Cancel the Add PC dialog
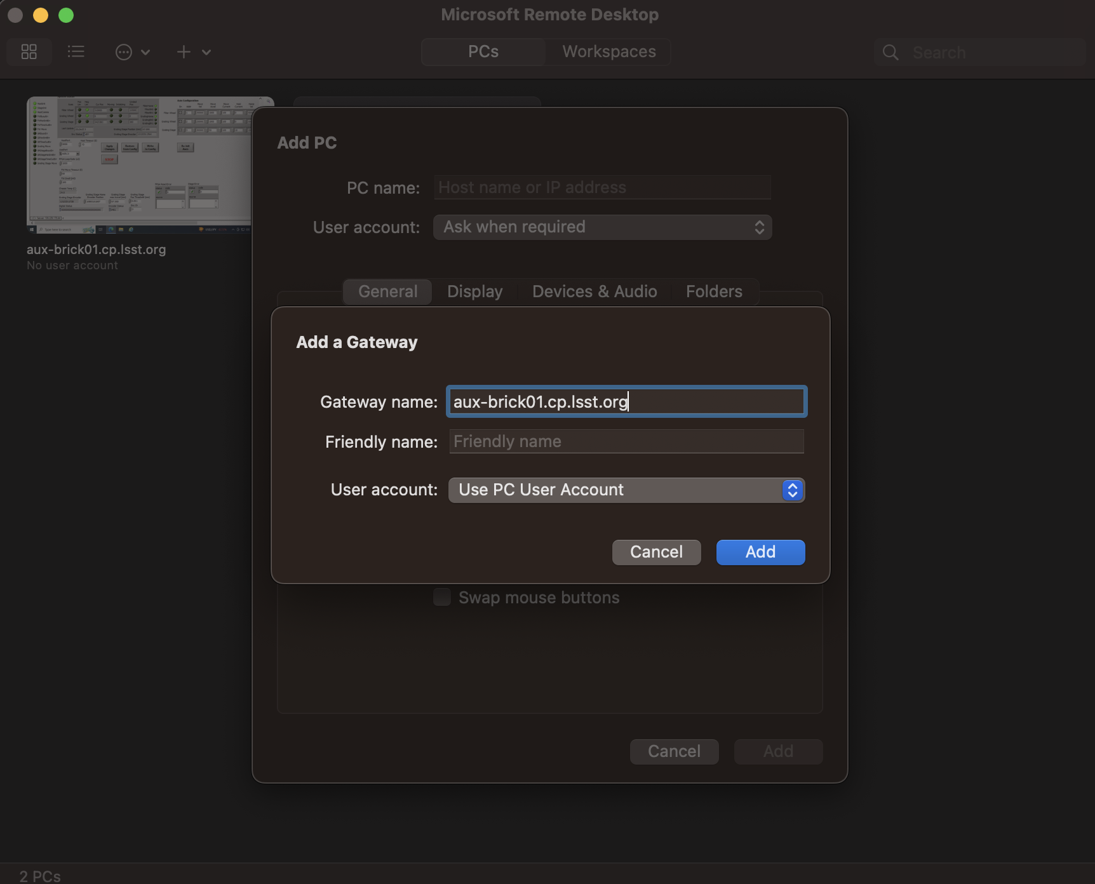This screenshot has width=1095, height=884. (x=674, y=751)
